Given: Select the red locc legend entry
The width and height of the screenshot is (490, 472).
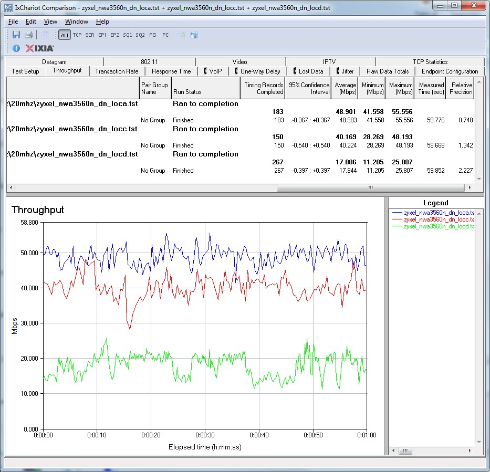Looking at the screenshot, I should coord(433,219).
